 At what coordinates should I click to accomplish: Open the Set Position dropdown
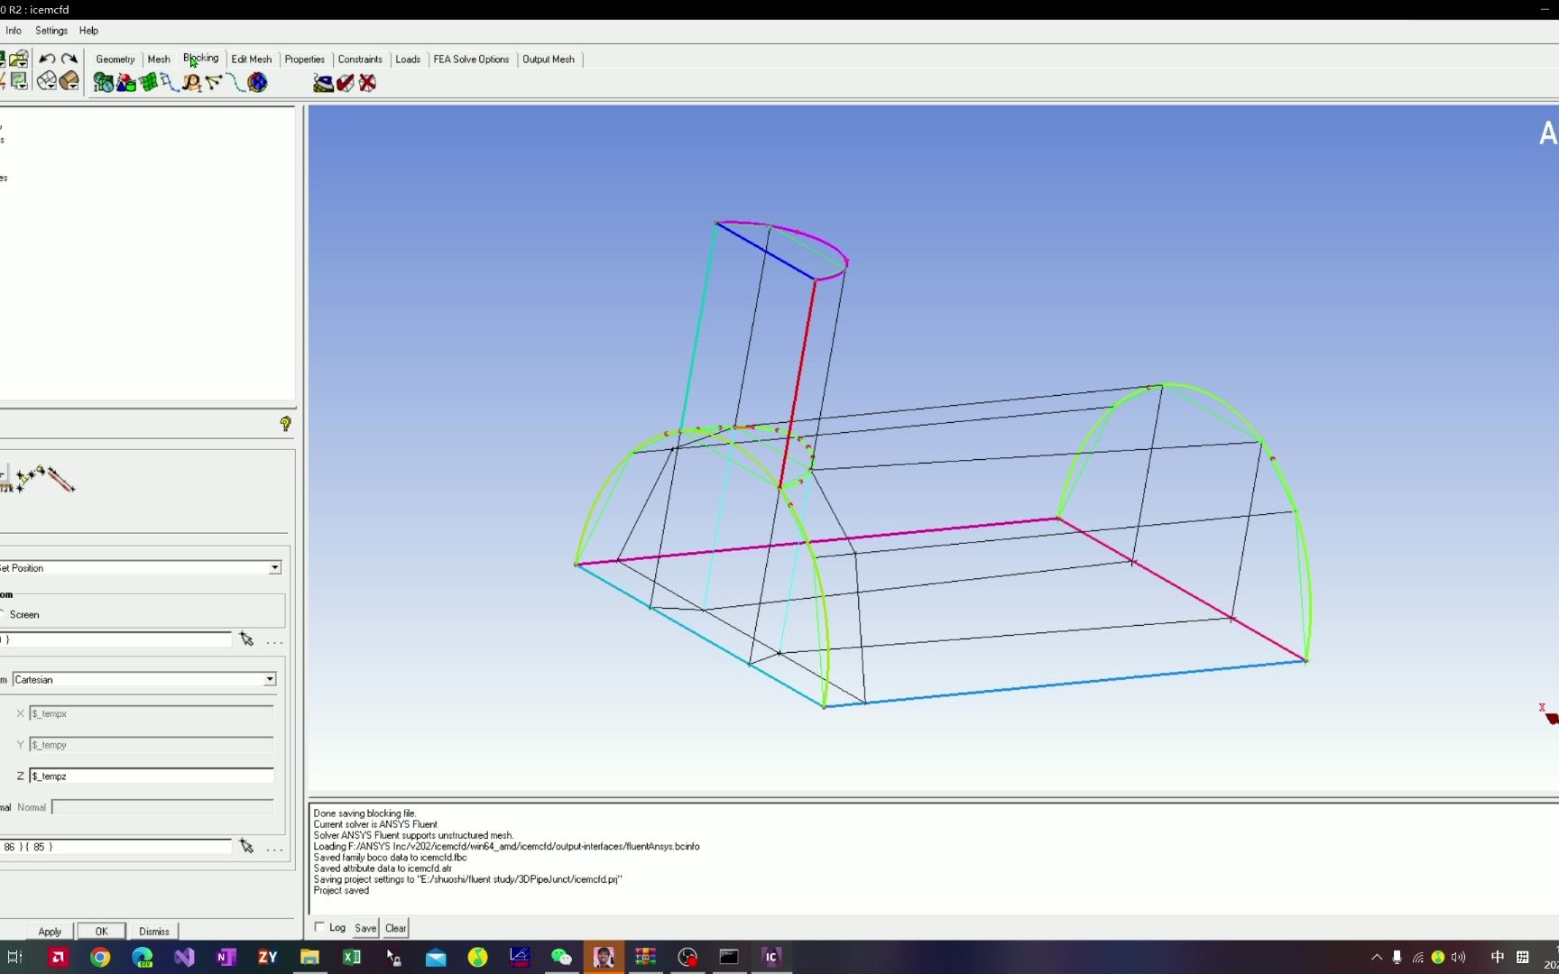[x=273, y=567]
